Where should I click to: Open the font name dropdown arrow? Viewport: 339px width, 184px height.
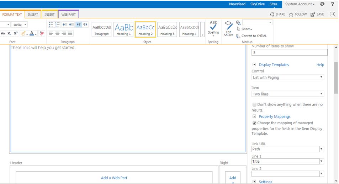click(x=8, y=25)
